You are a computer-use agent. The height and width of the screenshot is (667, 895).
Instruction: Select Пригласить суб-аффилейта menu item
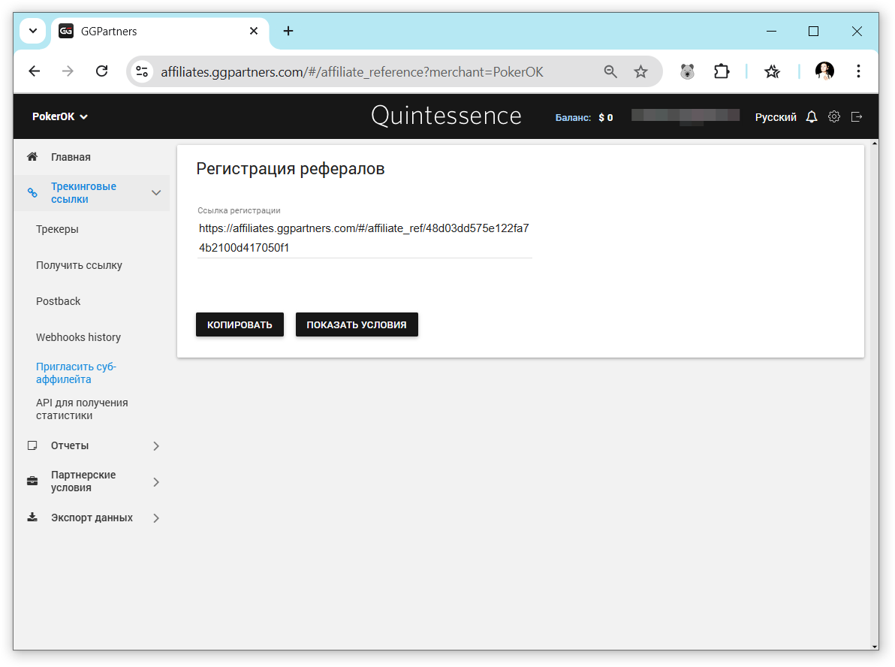point(76,373)
